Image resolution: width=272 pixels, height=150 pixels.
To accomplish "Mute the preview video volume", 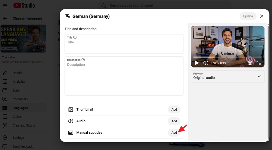I will click(x=206, y=63).
